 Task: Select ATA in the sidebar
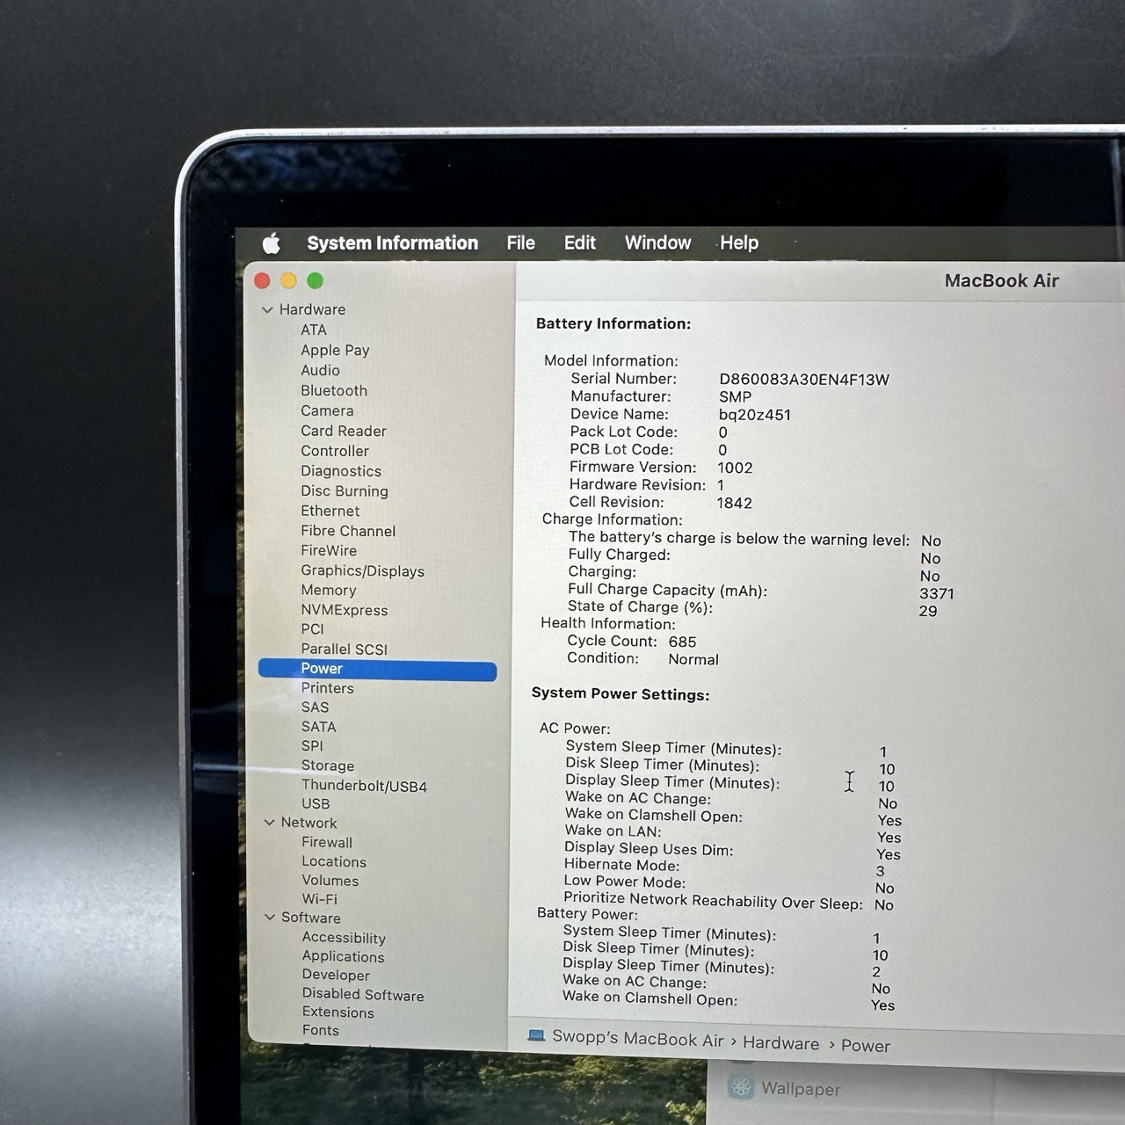(314, 330)
